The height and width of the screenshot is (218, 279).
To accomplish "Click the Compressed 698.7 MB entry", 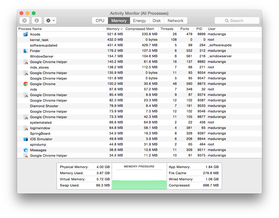I will 194,185.
